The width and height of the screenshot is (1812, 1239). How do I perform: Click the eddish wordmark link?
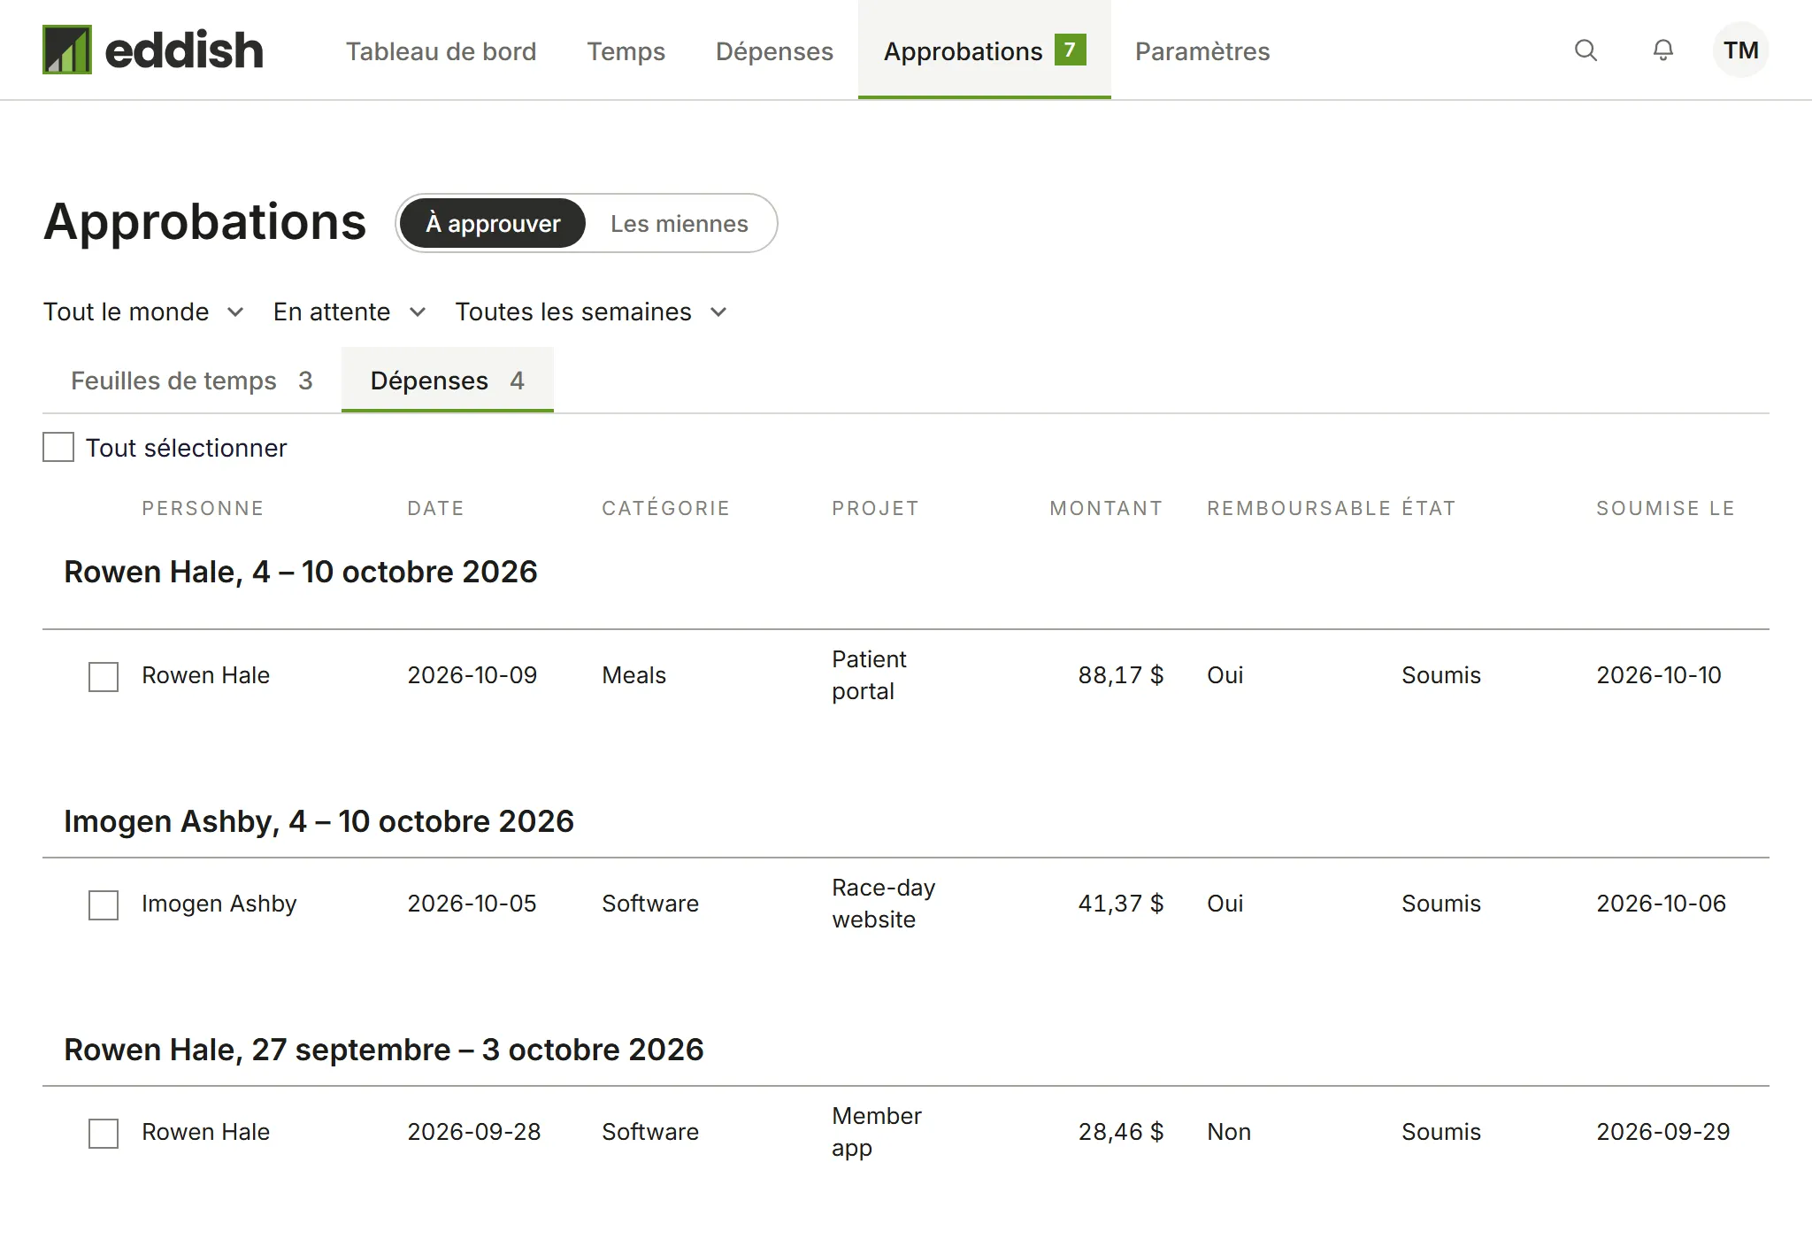(184, 50)
